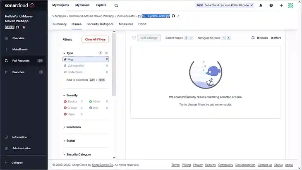Select the previous issue with the up arrow
The height and width of the screenshot is (170, 302).
tap(191, 38)
